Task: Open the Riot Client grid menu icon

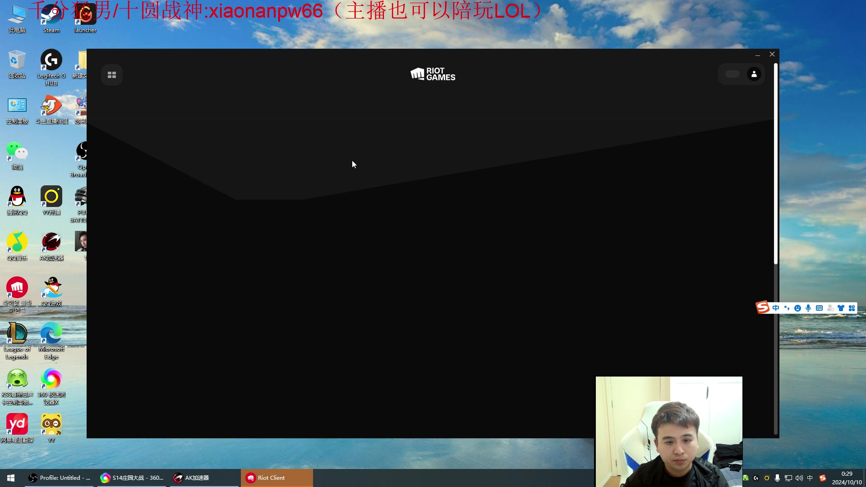Action: (112, 75)
